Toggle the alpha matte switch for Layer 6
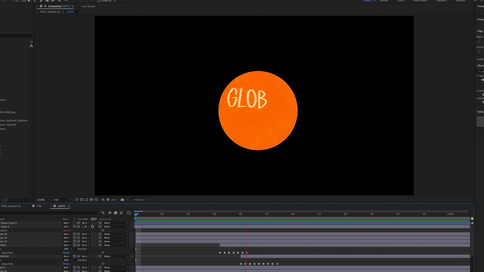The width and height of the screenshot is (484, 272). coord(92,227)
